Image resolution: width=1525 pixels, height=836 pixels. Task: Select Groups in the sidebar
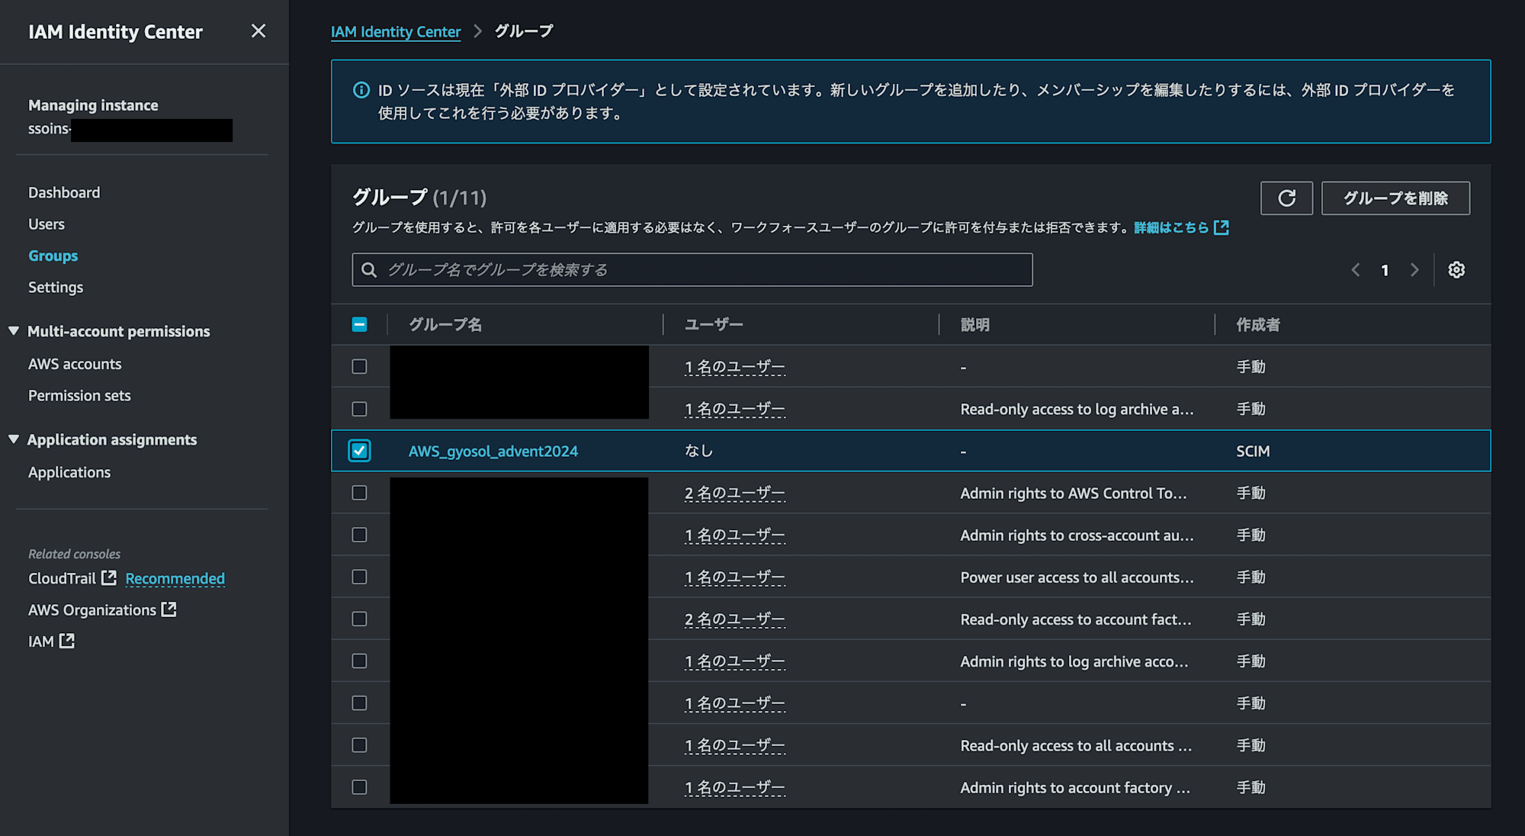tap(53, 256)
